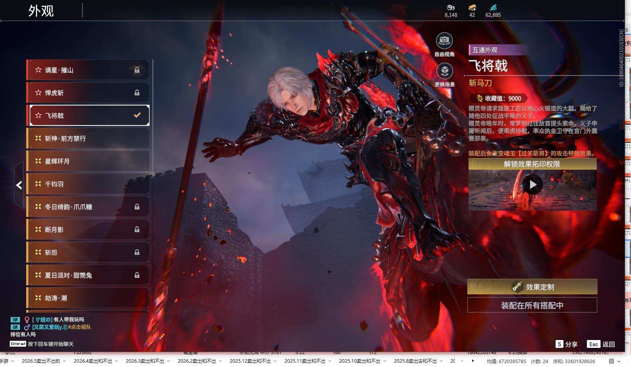Click the lock icon on the 悍虎斩 row
This screenshot has height=367, width=631.
(x=137, y=93)
